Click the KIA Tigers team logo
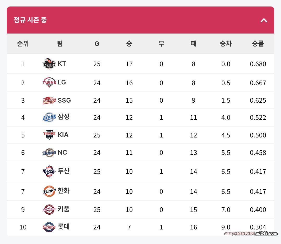Screen dimensions: 281x244 click(49, 135)
